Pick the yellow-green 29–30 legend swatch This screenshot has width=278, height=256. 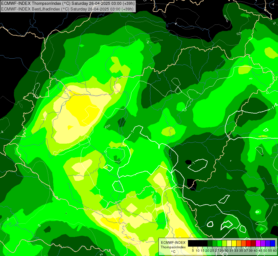pos(224,243)
